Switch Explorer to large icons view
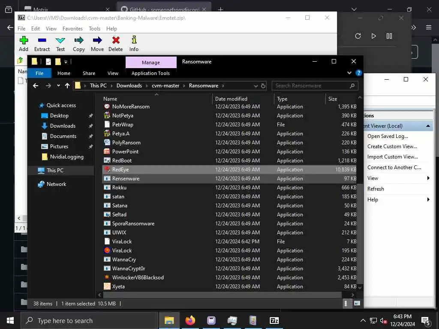This screenshot has width=439, height=329. pos(357,304)
